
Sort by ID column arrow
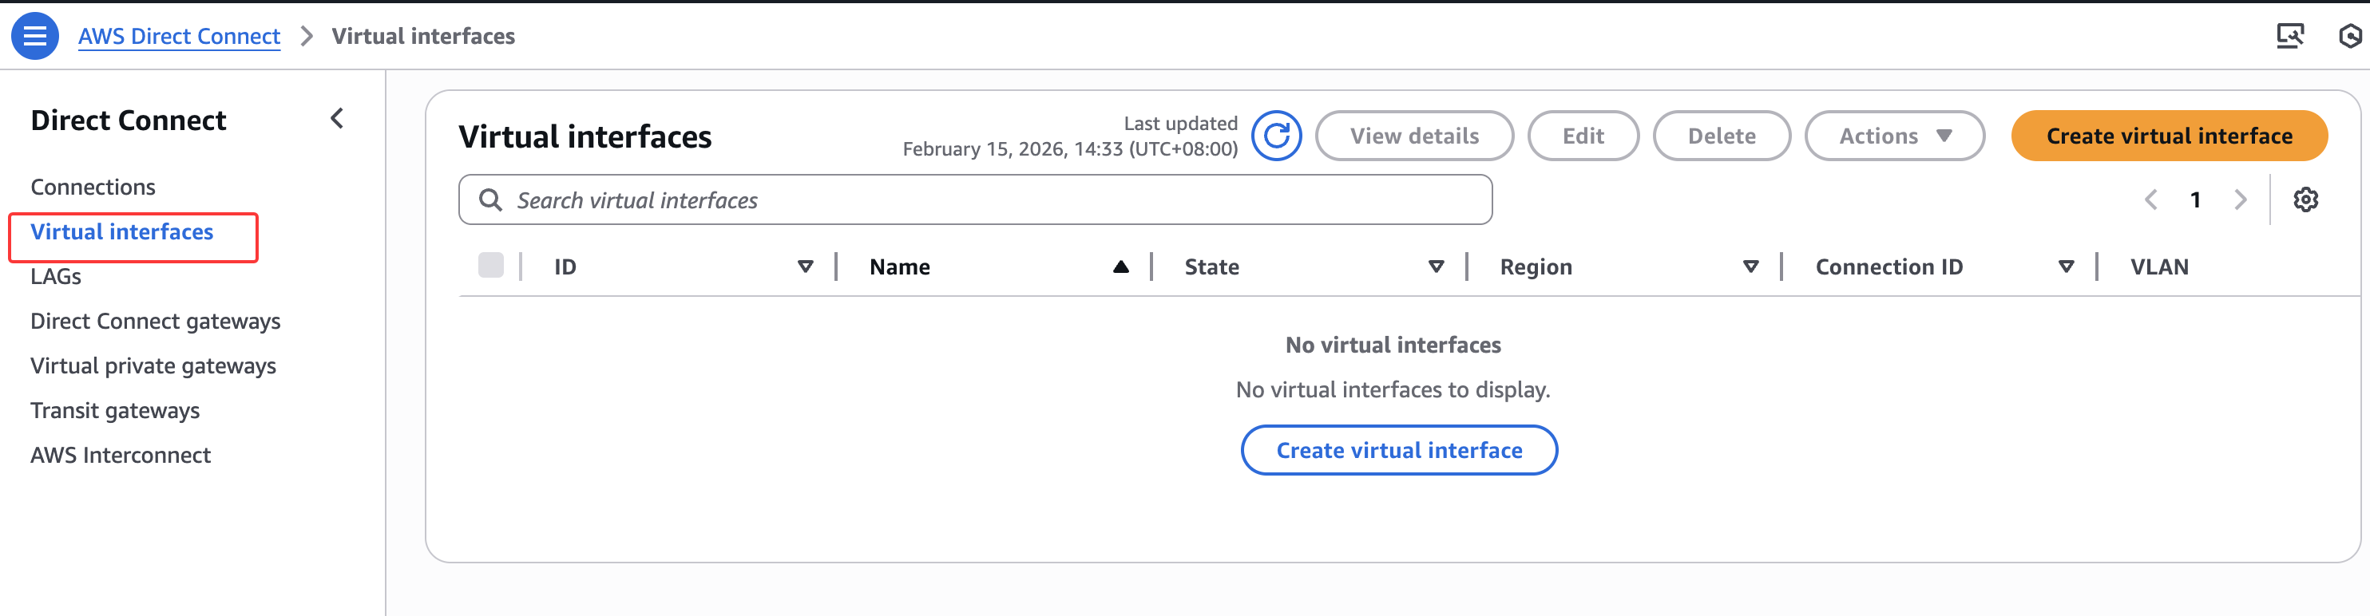[805, 267]
